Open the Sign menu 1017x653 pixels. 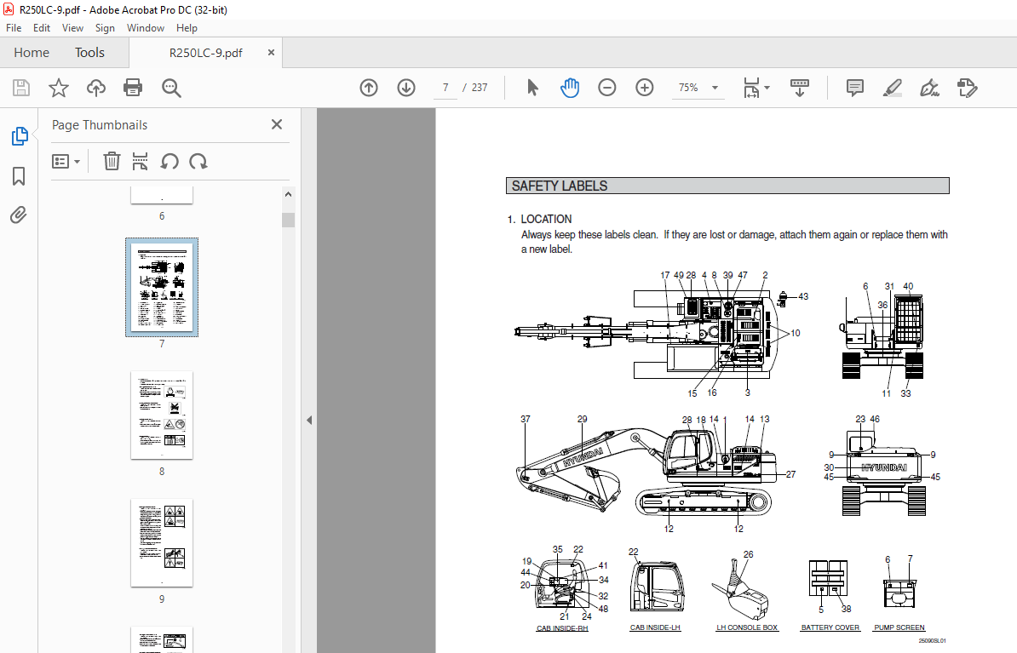point(105,28)
